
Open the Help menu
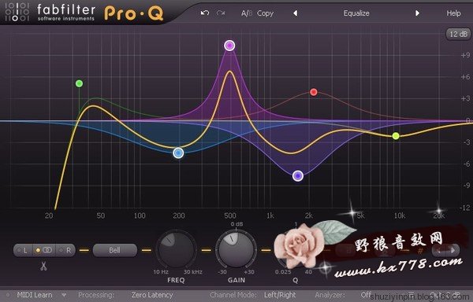pyautogui.click(x=453, y=13)
